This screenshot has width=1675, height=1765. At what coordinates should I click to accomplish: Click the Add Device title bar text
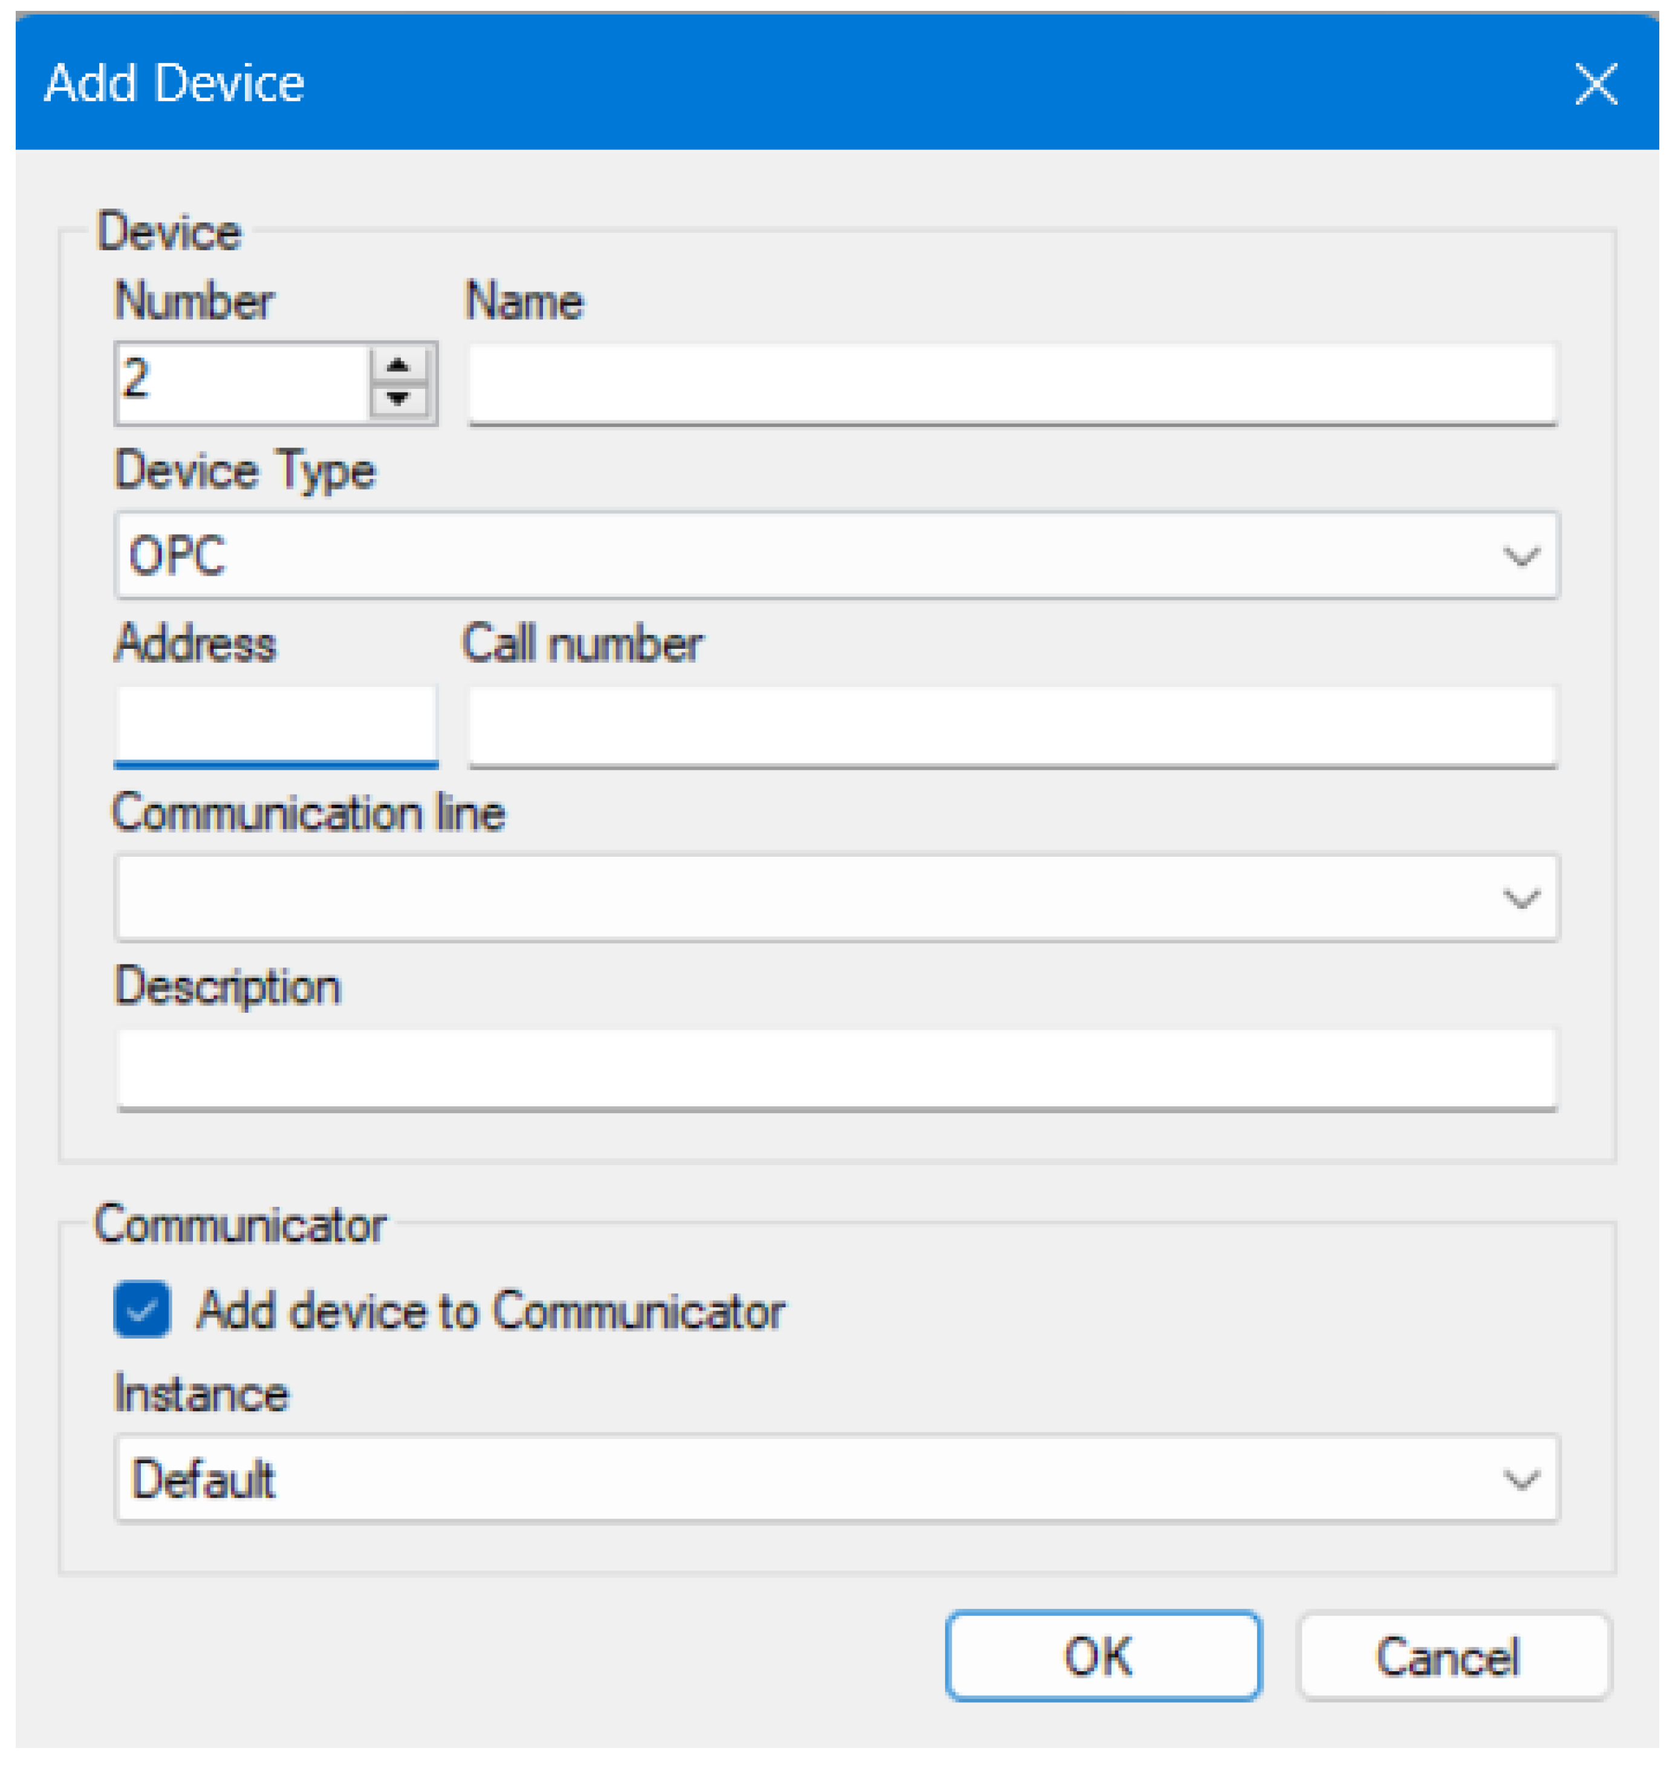coord(175,84)
